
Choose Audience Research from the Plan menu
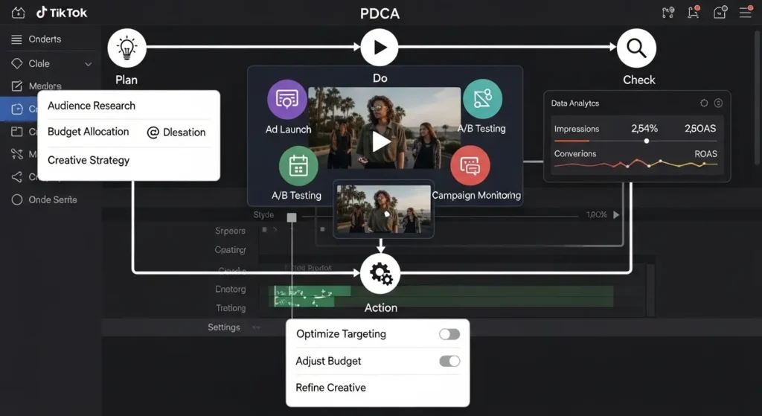tap(92, 106)
